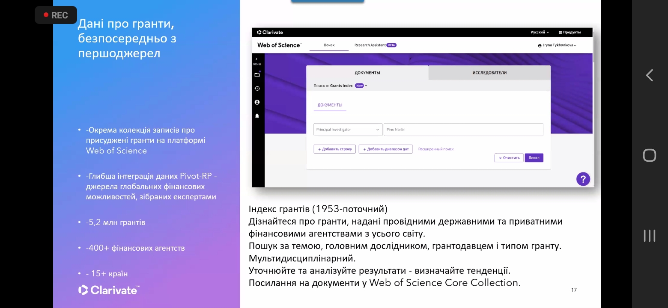Select the ДОКУМЕНТЫ top tab
The image size is (668, 308).
point(367,73)
